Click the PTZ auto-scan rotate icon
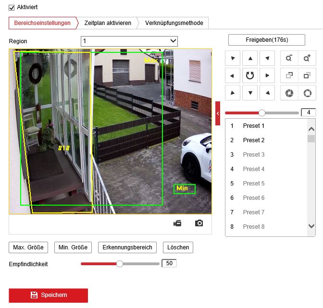 click(x=249, y=75)
